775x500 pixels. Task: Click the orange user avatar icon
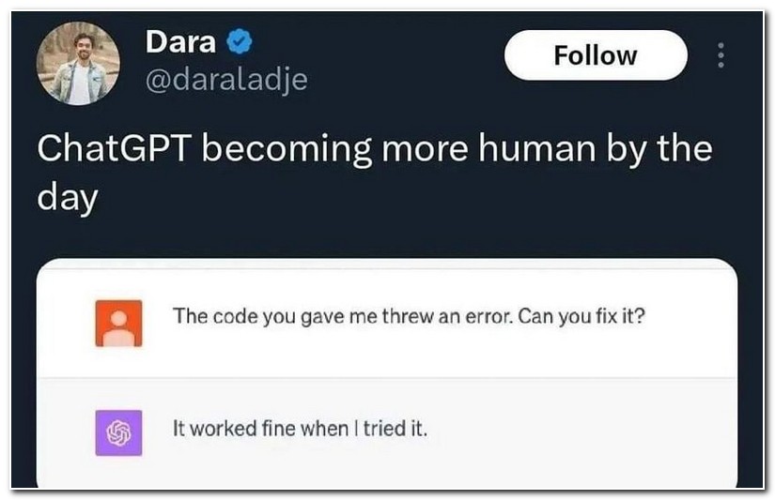(x=118, y=323)
